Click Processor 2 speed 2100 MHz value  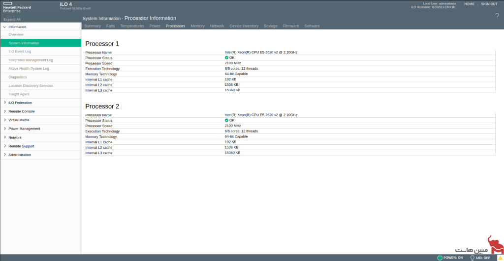tap(233, 126)
